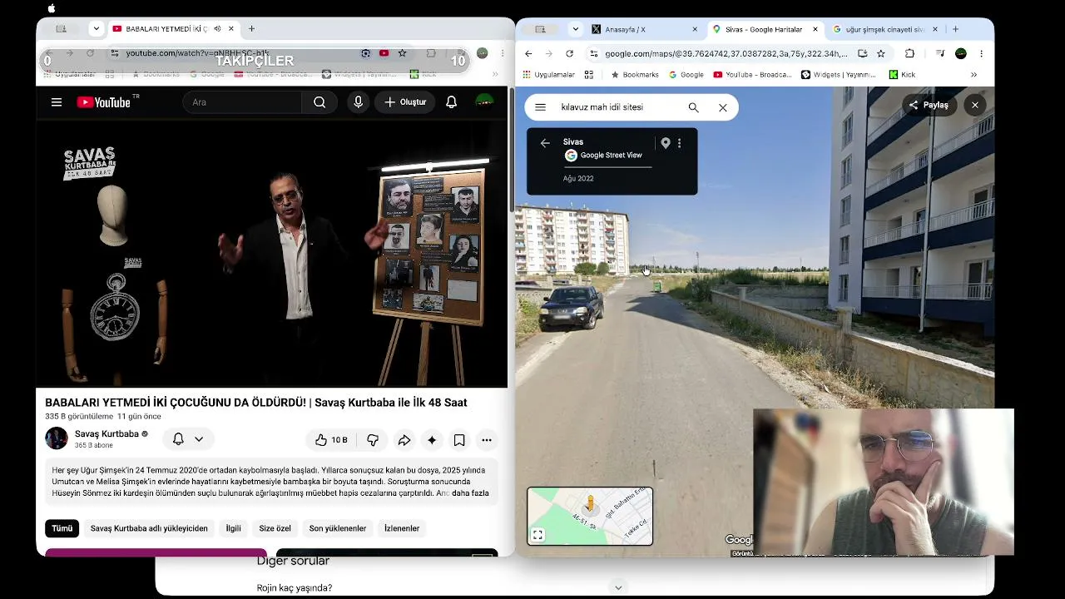Open the location pin on Street View card
Image resolution: width=1065 pixels, height=599 pixels.
coord(666,143)
